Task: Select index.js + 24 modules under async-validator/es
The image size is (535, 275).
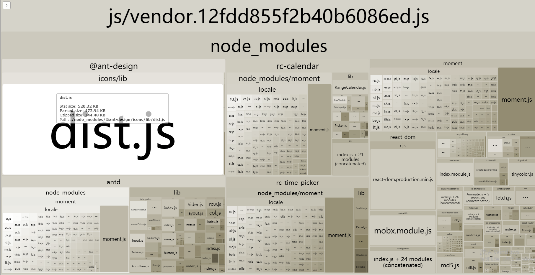Action: [x=450, y=200]
